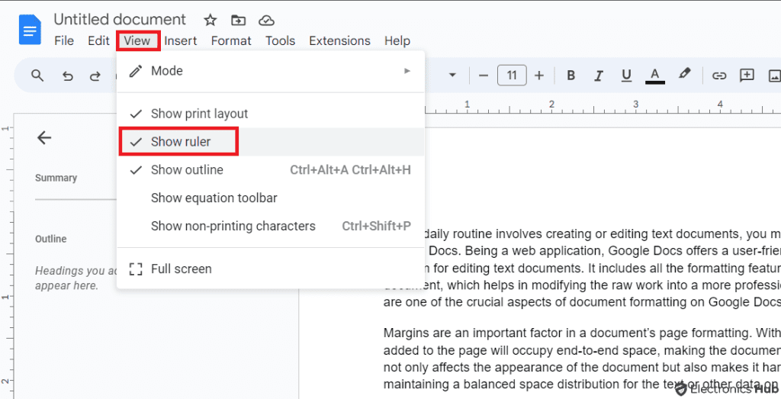The height and width of the screenshot is (399, 781).
Task: Click the move to folder icon
Action: (x=238, y=20)
